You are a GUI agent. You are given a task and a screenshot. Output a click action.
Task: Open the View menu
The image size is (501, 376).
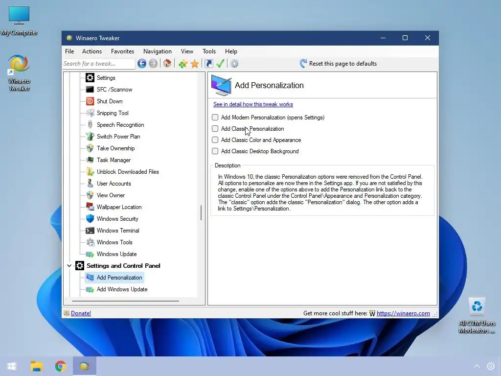coord(187,51)
